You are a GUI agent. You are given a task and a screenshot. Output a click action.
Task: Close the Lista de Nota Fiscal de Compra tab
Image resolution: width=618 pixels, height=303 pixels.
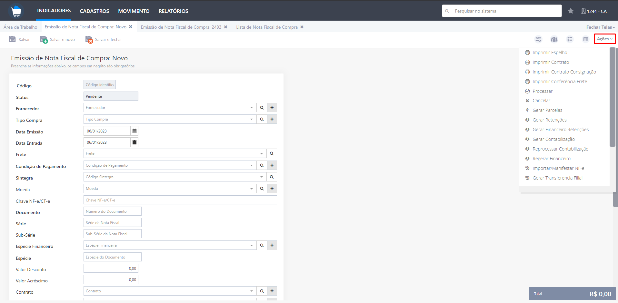click(302, 27)
